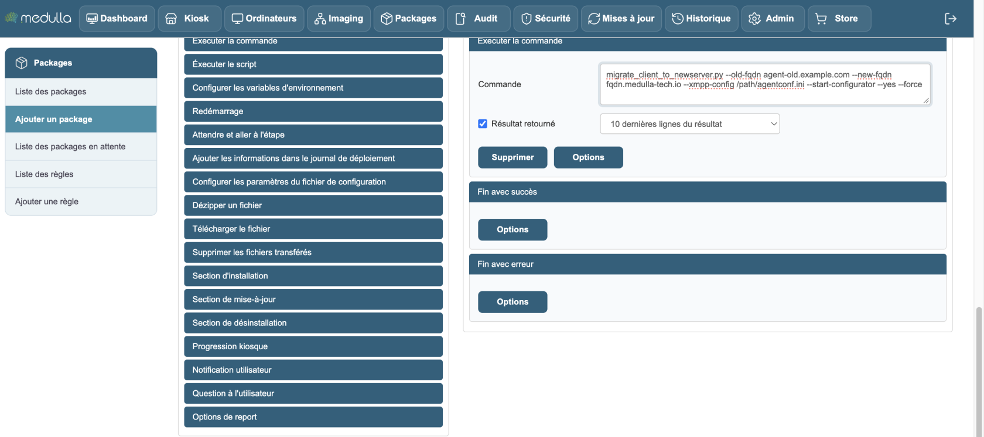Add the Notification utilisateur action

pos(313,370)
